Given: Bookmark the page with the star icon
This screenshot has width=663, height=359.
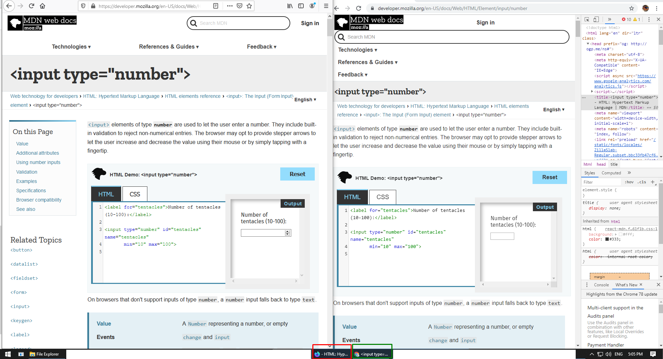Looking at the screenshot, I should [x=249, y=6].
